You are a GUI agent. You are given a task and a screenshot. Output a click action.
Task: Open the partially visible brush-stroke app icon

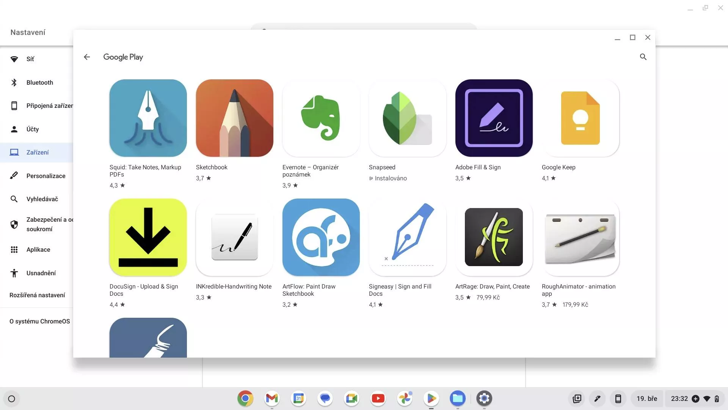[x=148, y=337]
